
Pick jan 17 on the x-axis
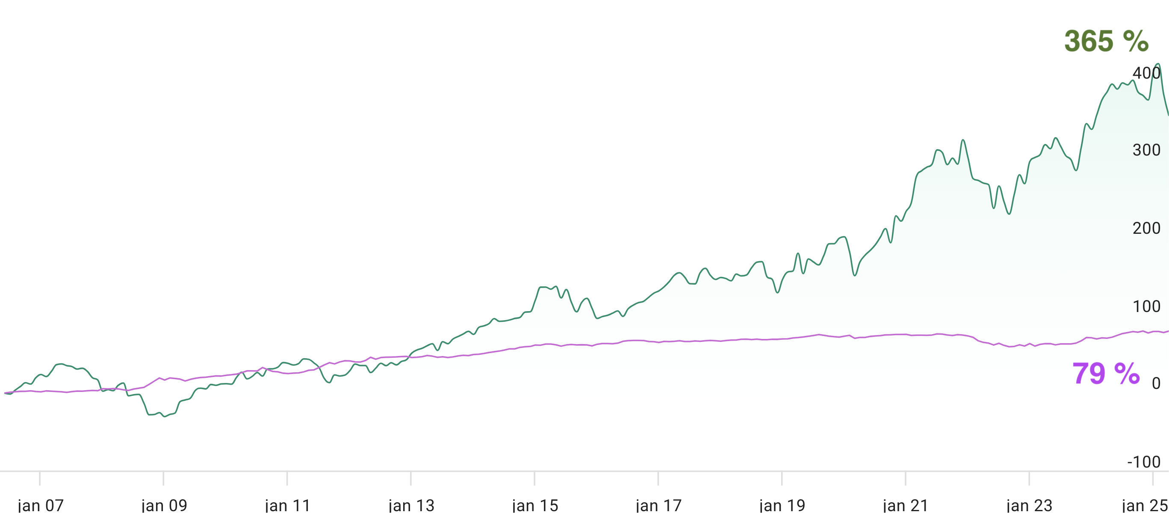click(659, 505)
